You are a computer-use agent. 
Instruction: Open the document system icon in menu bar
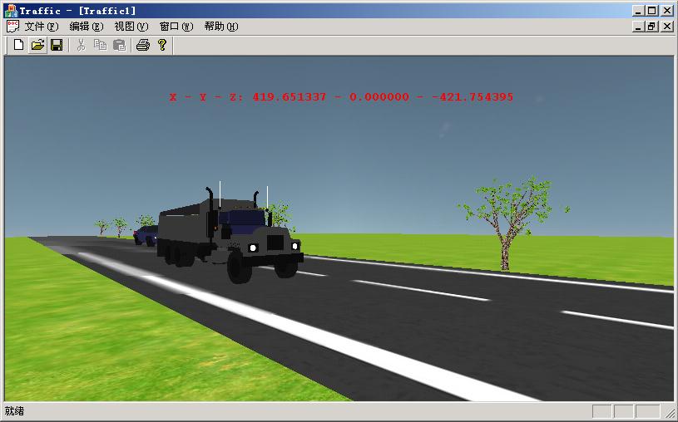(12, 27)
